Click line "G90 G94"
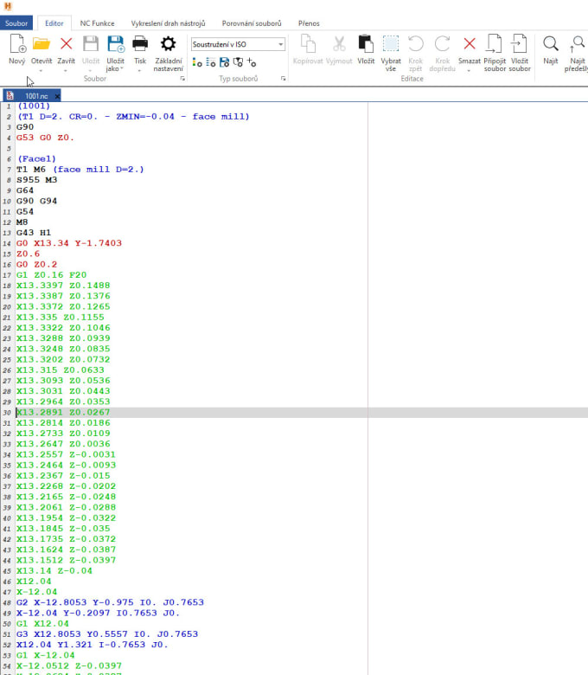 [x=36, y=201]
